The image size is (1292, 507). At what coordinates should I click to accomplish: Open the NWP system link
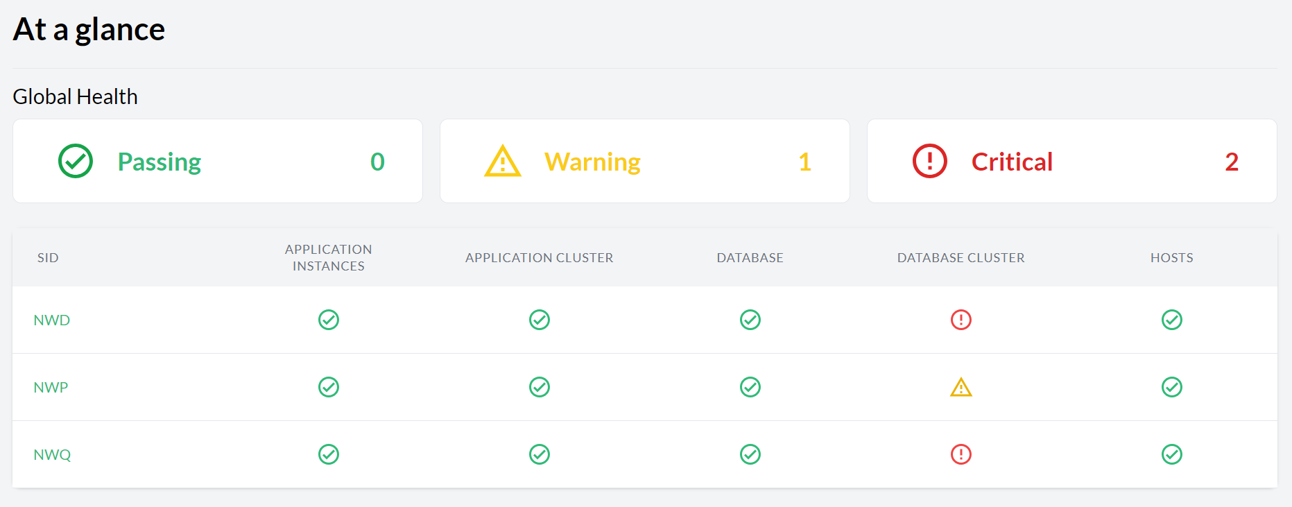[51, 387]
